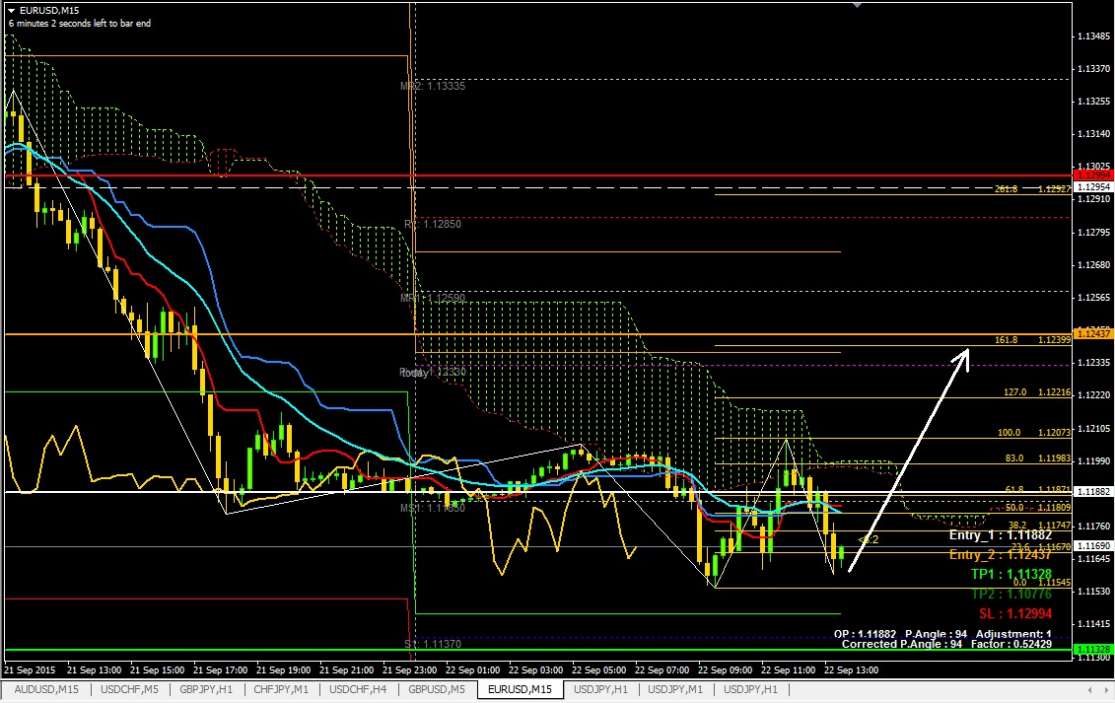Viewport: 1115px width, 703px height.
Task: Click the white 1.12954 price tag on axis
Action: click(1093, 187)
